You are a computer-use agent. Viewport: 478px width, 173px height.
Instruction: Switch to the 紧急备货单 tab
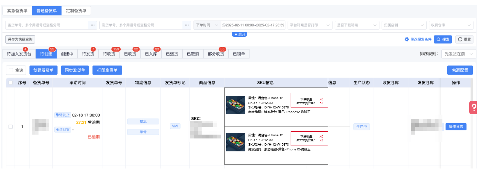(17, 11)
